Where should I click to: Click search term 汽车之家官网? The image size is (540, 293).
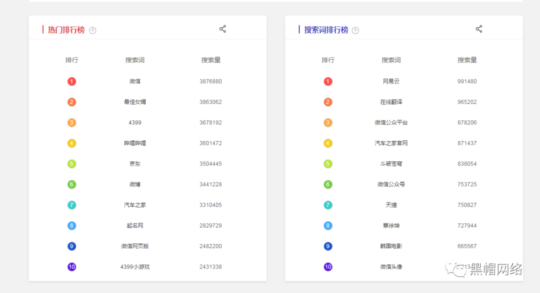click(x=391, y=143)
